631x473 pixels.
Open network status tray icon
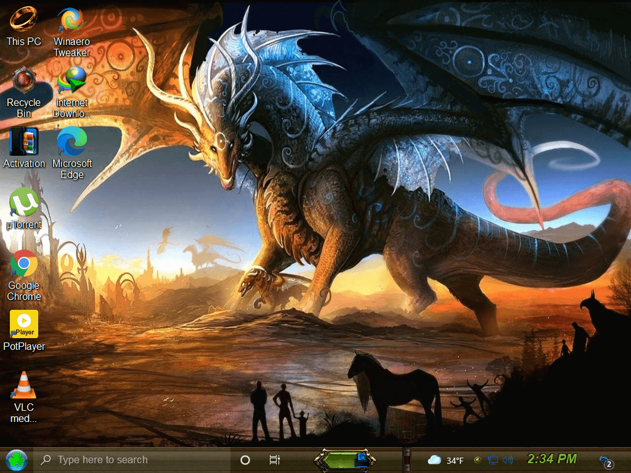click(493, 459)
